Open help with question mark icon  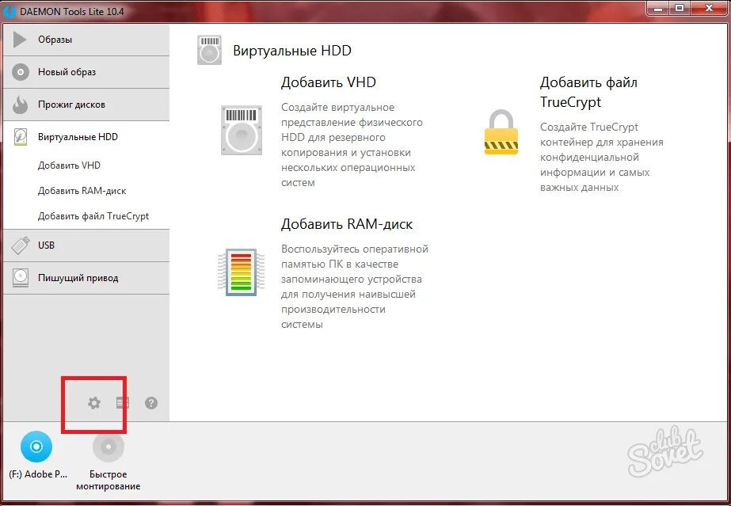(x=151, y=403)
